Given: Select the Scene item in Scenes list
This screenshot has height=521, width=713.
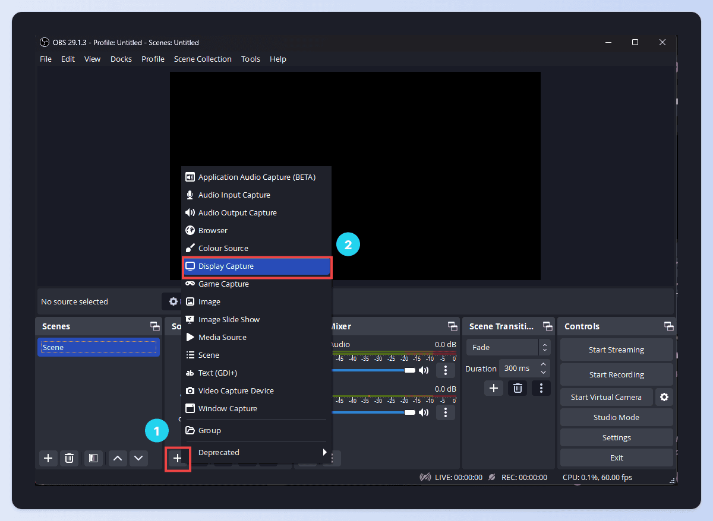Looking at the screenshot, I should tap(99, 347).
